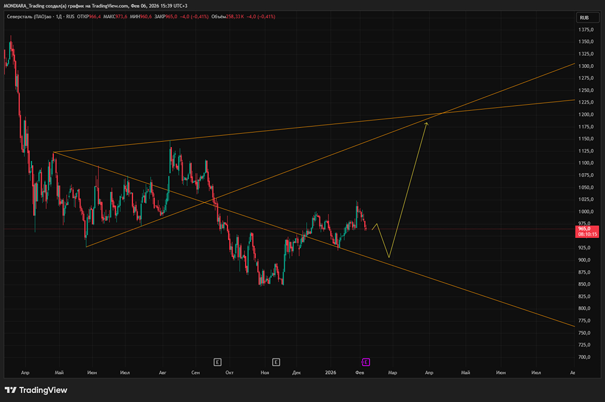Viewport: 605px width, 402px height.
Task: Click the Объём volume indicator label
Action: pyautogui.click(x=220, y=16)
